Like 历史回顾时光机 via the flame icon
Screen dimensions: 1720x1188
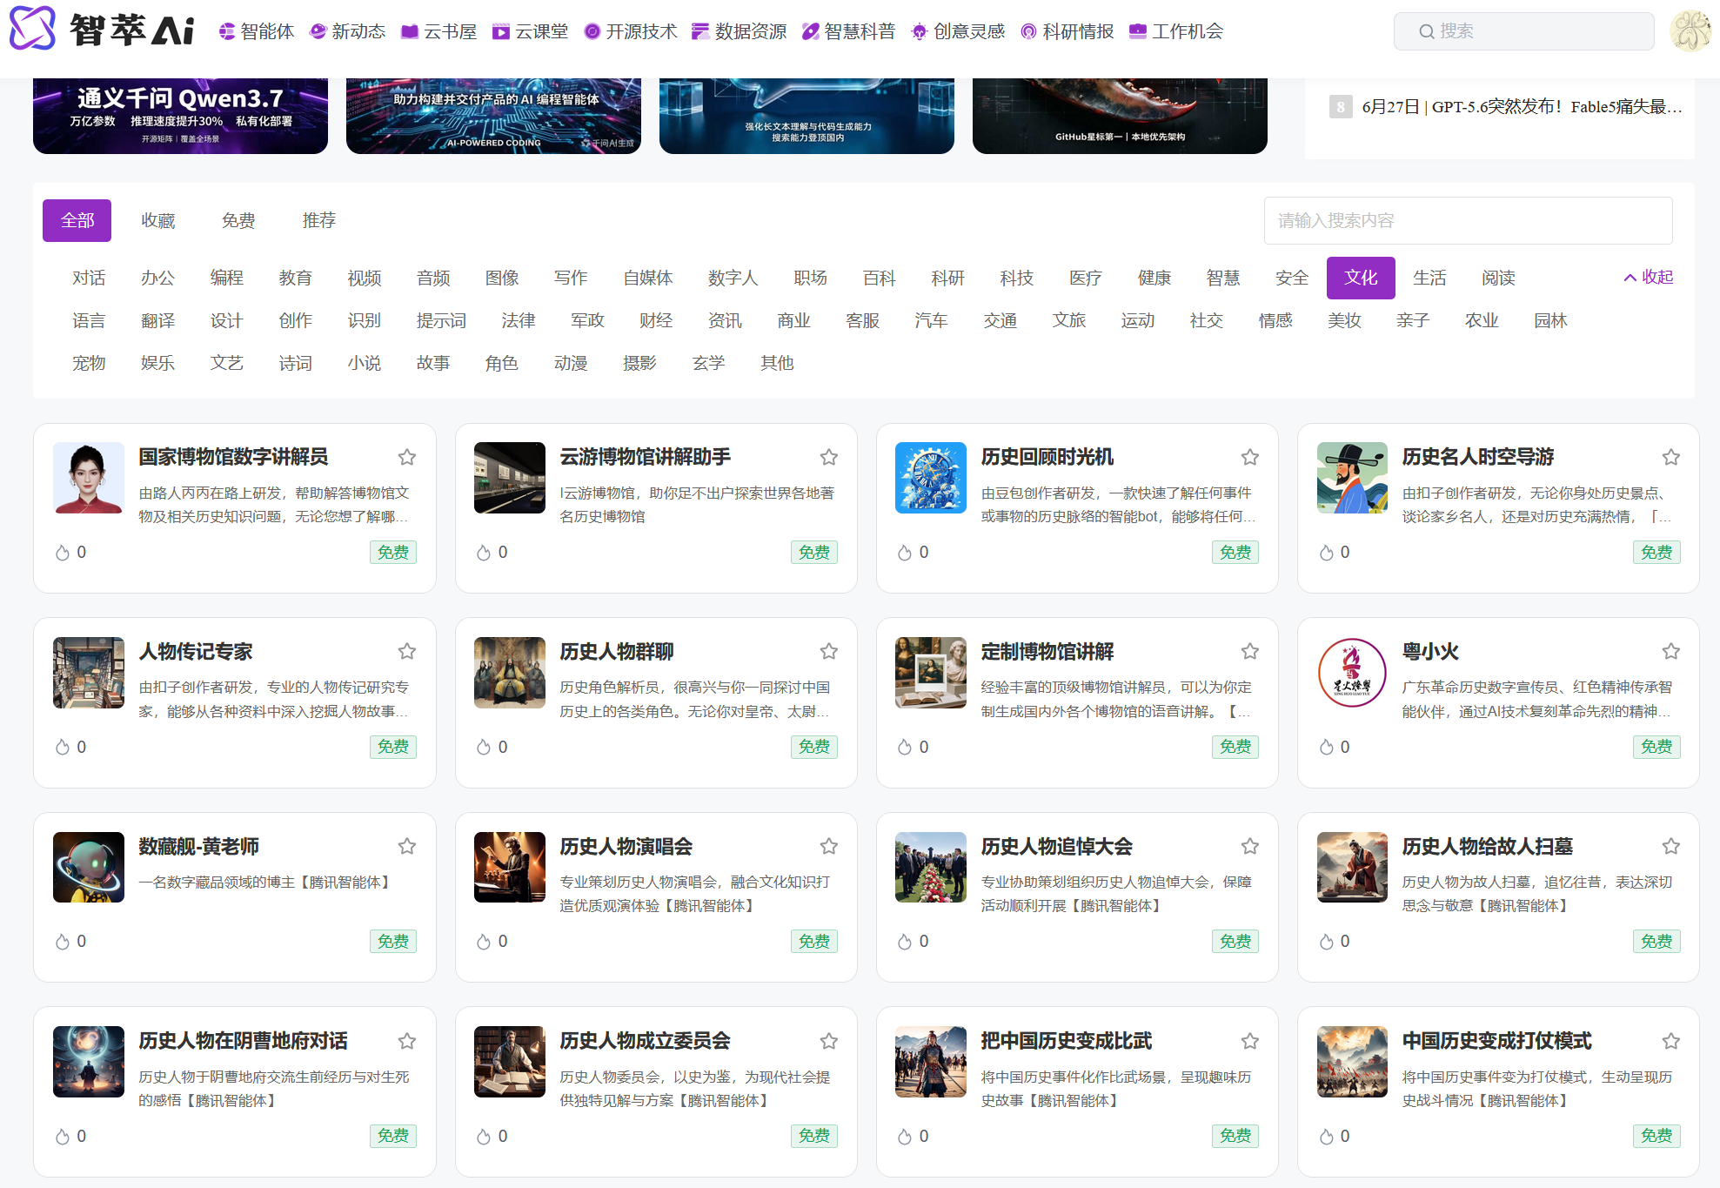coord(905,553)
